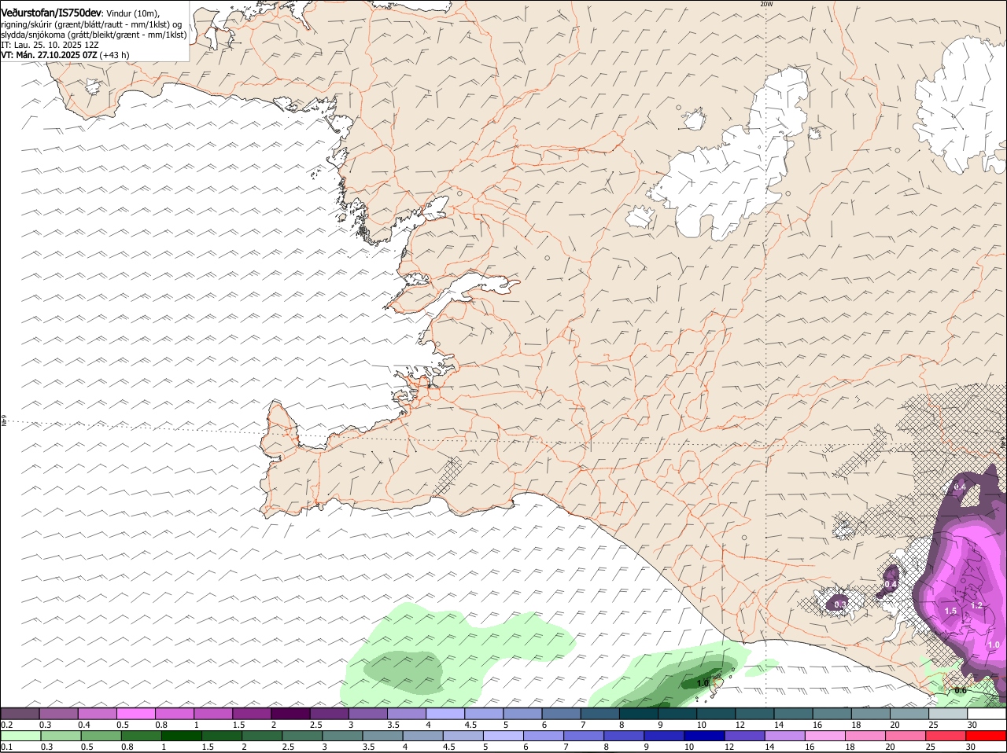Select lower legend swatch between 6 and 7
The image size is (1007, 753).
click(542, 736)
